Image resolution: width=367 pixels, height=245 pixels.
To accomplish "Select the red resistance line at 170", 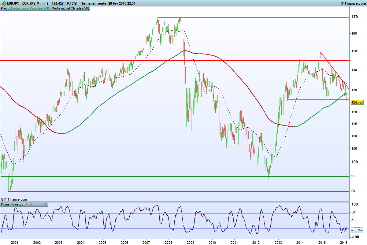I will 253,18.
